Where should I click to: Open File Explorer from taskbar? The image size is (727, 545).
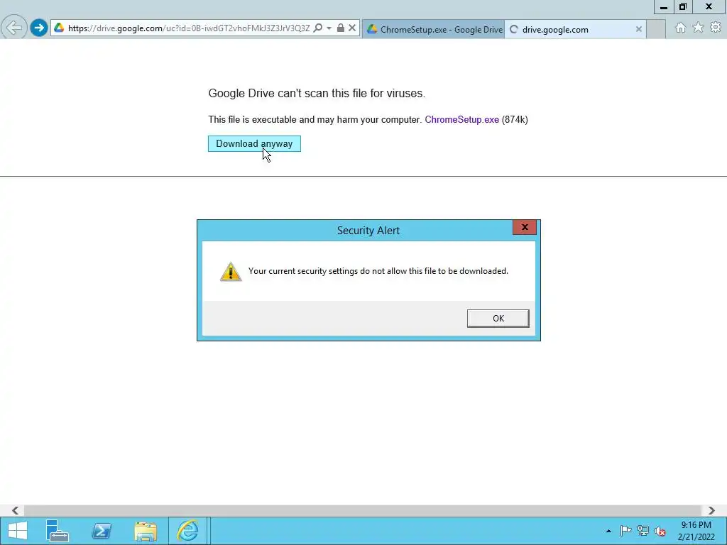click(x=145, y=531)
